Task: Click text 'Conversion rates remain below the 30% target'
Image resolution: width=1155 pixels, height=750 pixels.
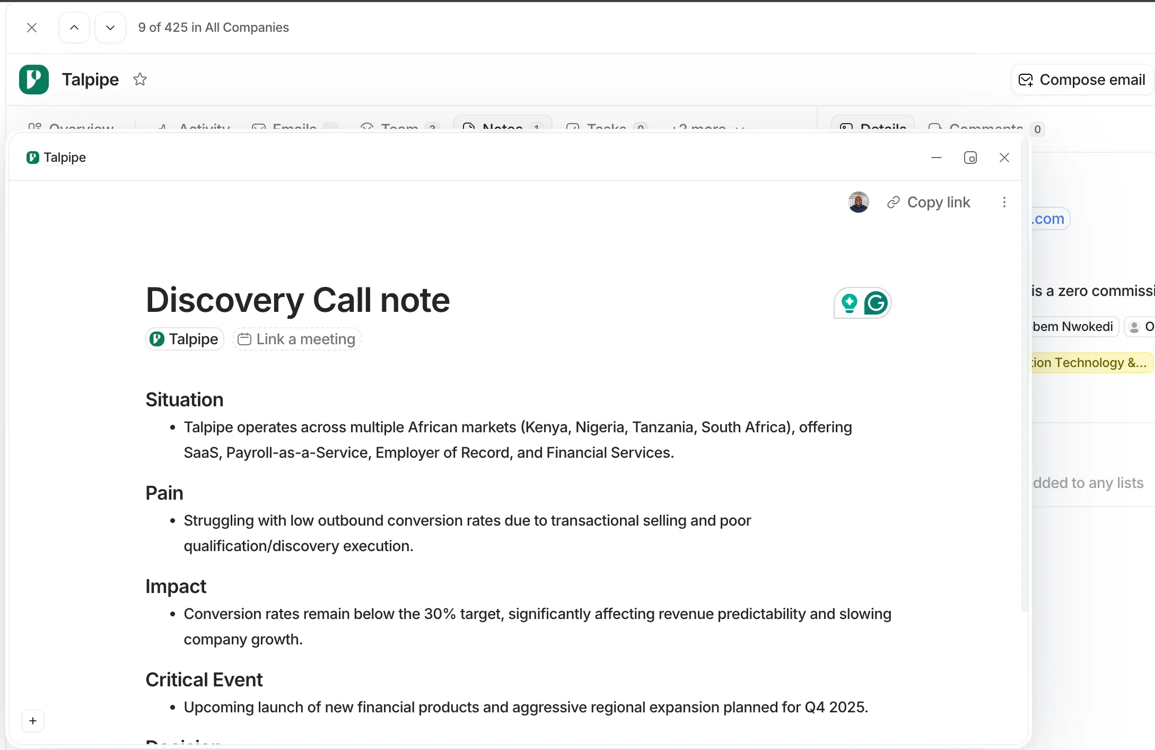Action: pyautogui.click(x=344, y=614)
